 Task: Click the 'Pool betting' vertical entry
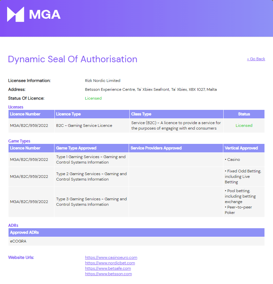240,196
